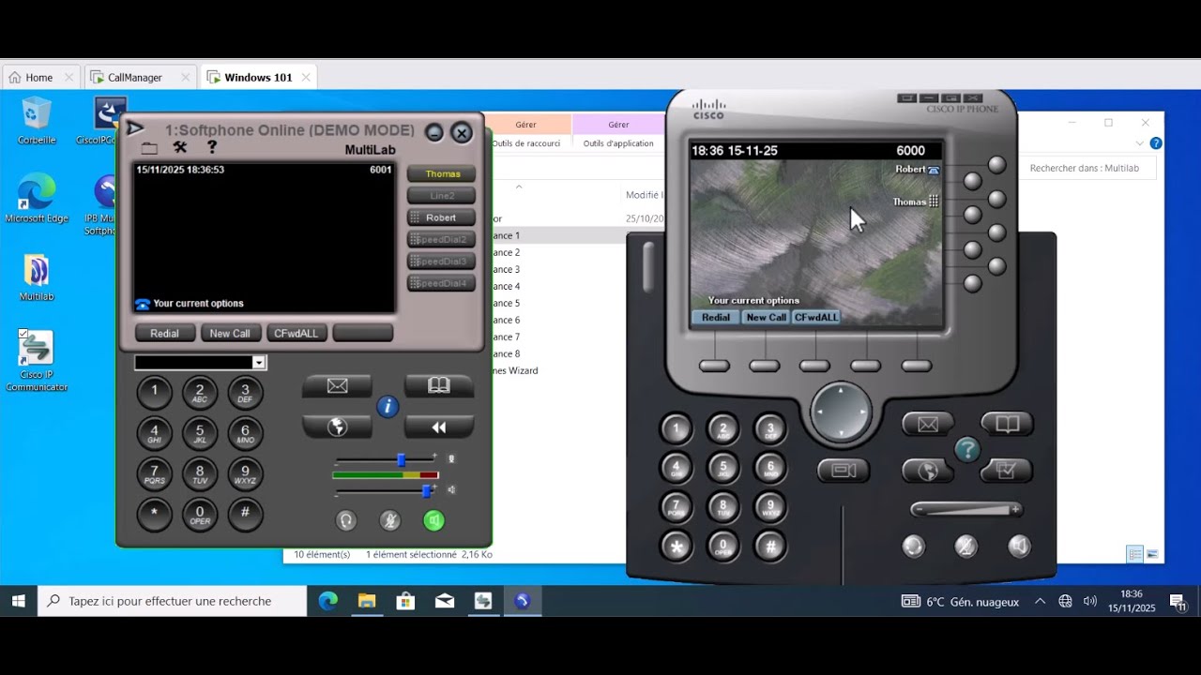Select the Windows 101 tab
The height and width of the screenshot is (675, 1201).
click(x=258, y=78)
